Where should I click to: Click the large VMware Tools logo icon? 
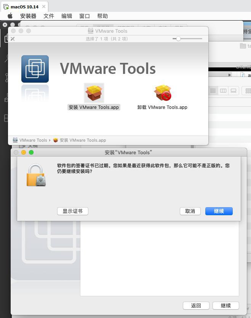35,69
